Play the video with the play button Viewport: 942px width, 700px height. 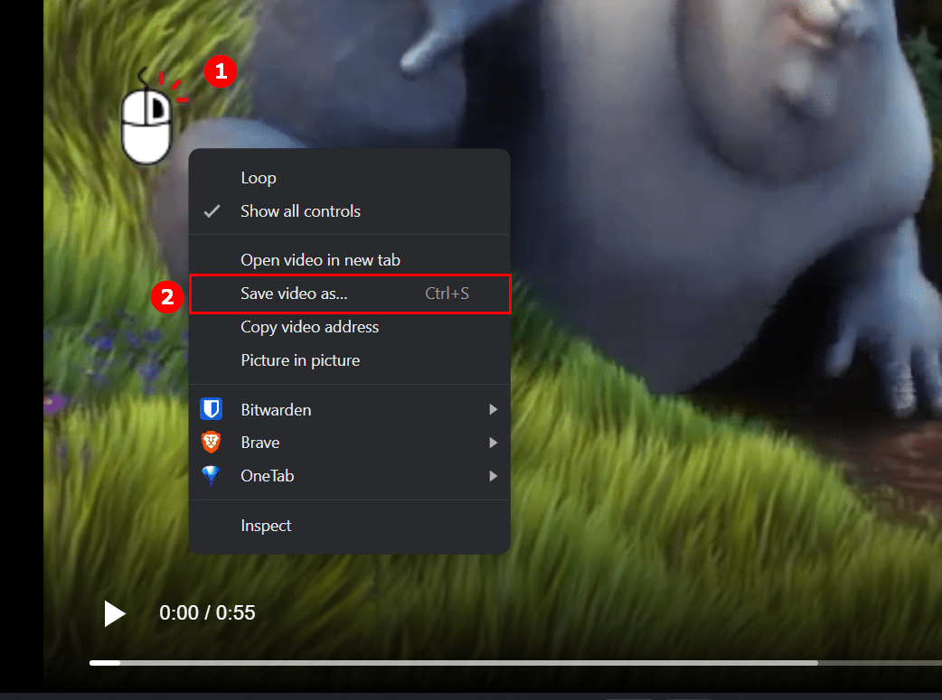click(x=114, y=613)
